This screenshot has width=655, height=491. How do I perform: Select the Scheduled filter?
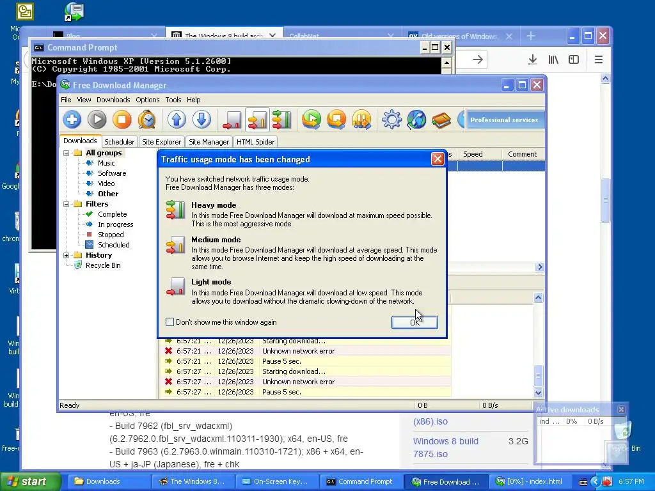(x=114, y=245)
